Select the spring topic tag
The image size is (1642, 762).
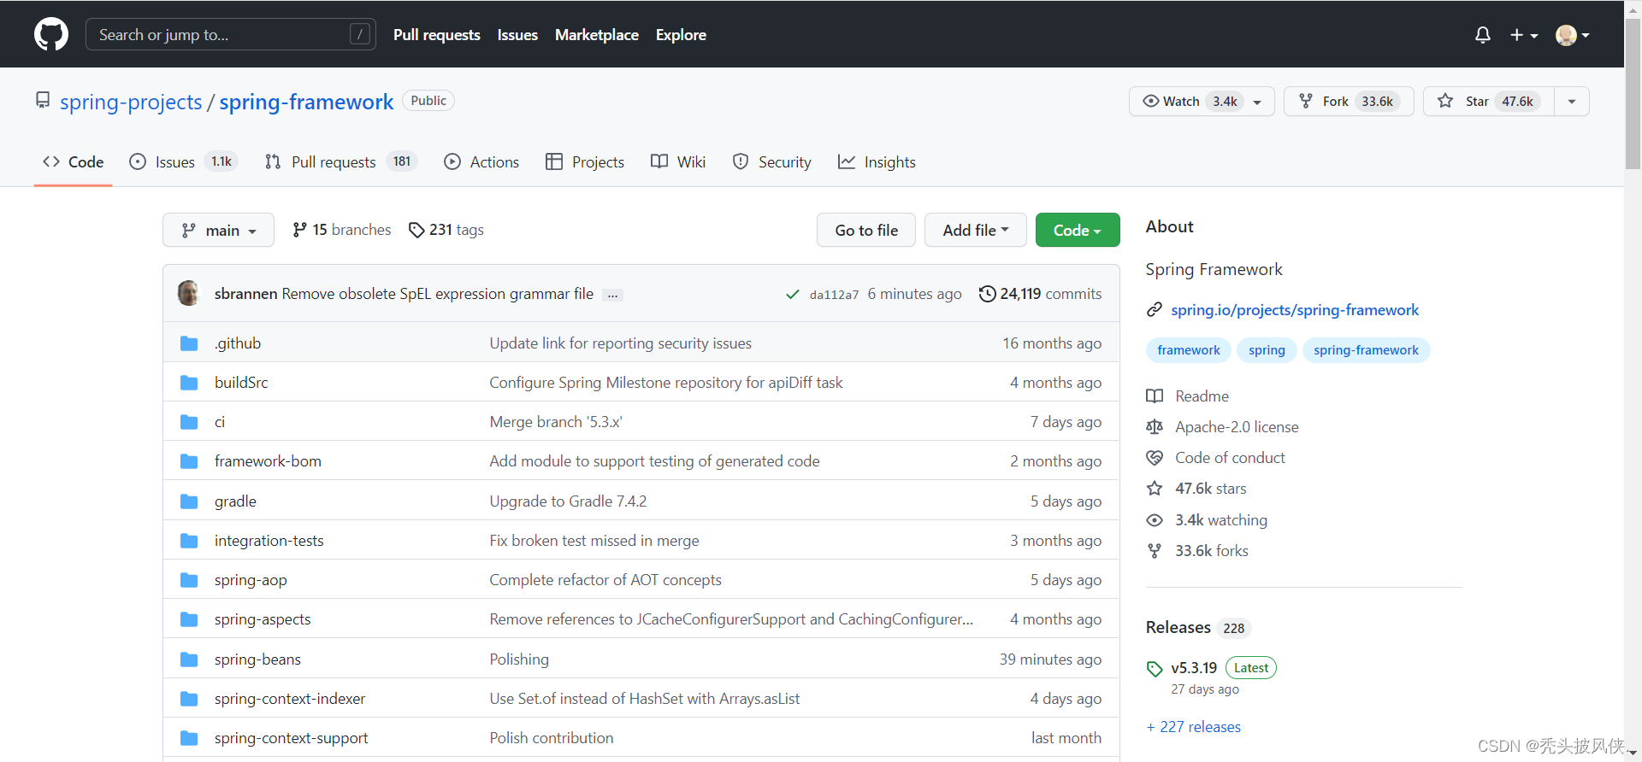[1267, 350]
